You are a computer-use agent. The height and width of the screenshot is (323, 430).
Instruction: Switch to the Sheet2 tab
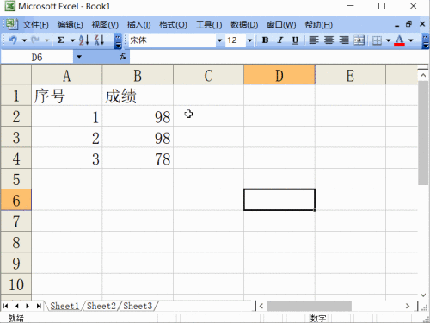[101, 306]
